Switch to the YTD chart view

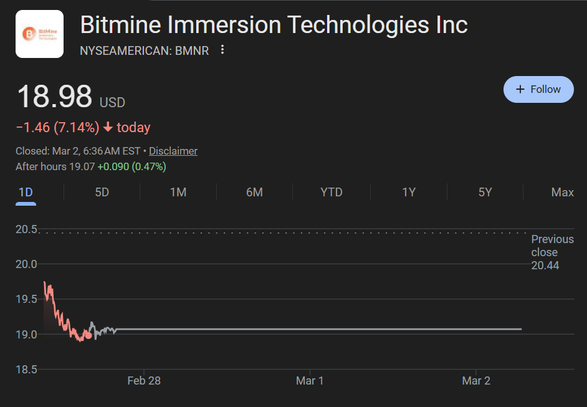click(x=331, y=192)
